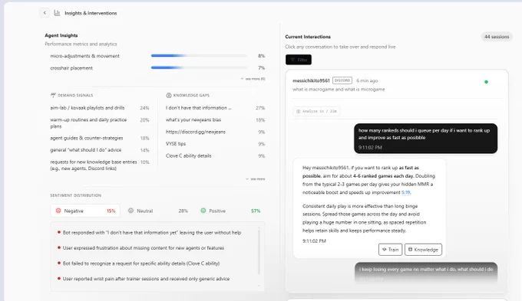The image size is (522, 301).
Task: Click 'User reported wrist pain' item
Action: [x=146, y=279]
